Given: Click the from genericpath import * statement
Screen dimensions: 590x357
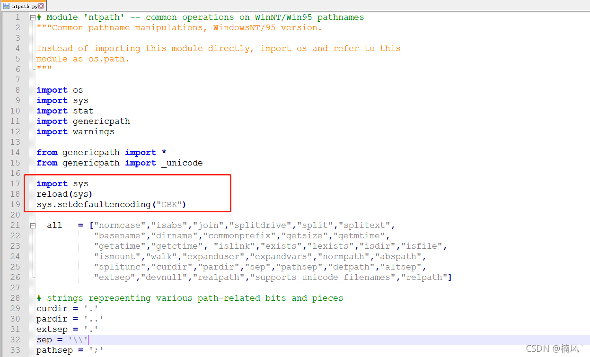Looking at the screenshot, I should pyautogui.click(x=99, y=152).
